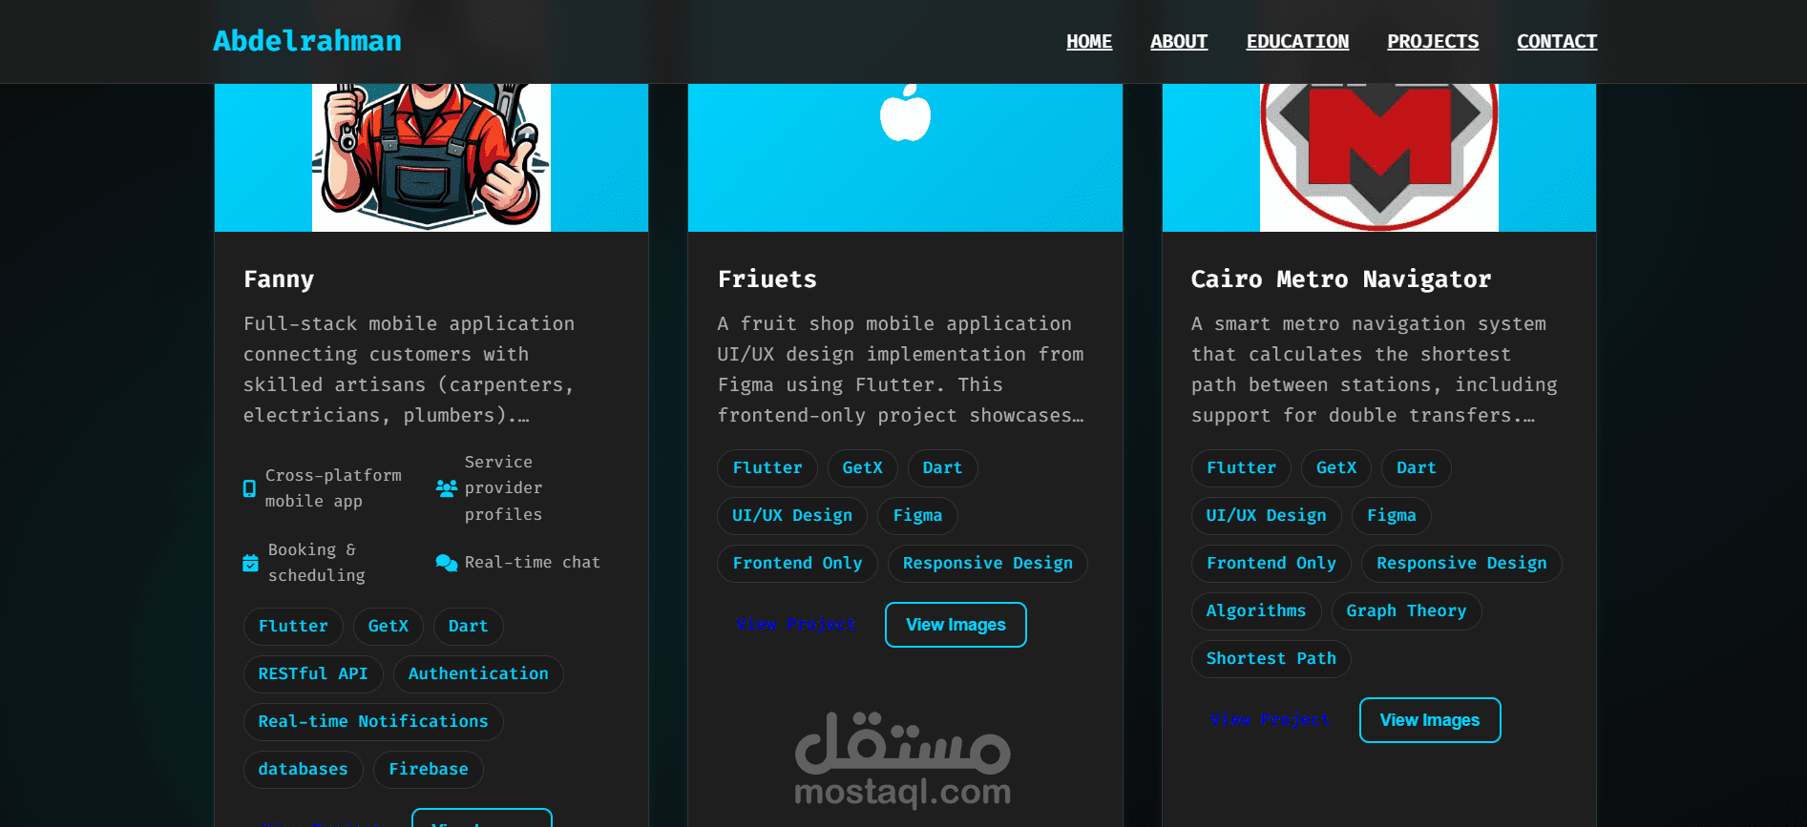Viewport: 1807px width, 827px height.
Task: Go to the ABOUT section
Action: click(1179, 42)
